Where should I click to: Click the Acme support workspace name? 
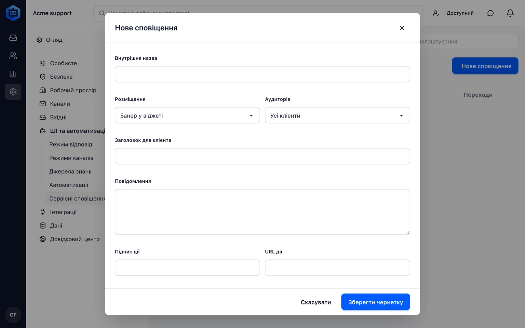(52, 13)
